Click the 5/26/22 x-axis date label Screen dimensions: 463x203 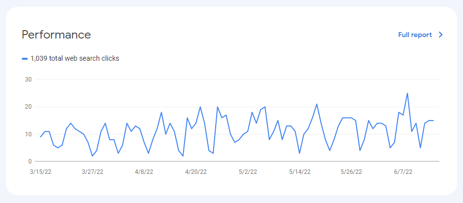[351, 172]
